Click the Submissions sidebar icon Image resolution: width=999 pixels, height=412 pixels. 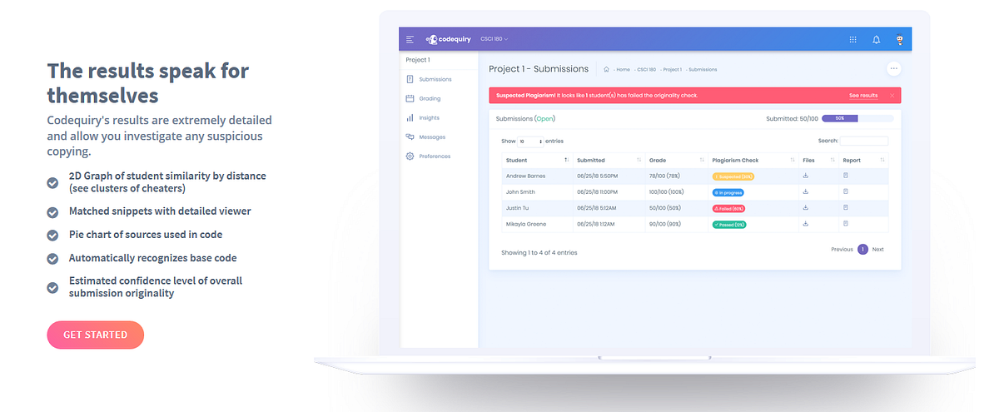point(410,79)
